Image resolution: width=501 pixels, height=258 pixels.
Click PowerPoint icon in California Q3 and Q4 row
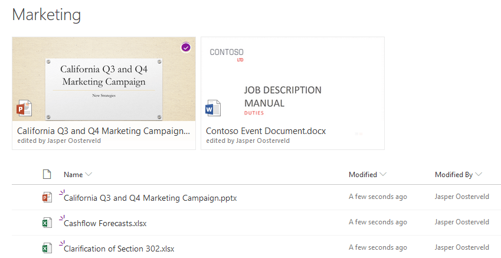click(x=47, y=197)
